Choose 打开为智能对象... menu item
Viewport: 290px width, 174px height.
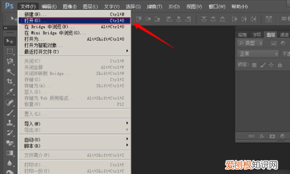click(74, 45)
